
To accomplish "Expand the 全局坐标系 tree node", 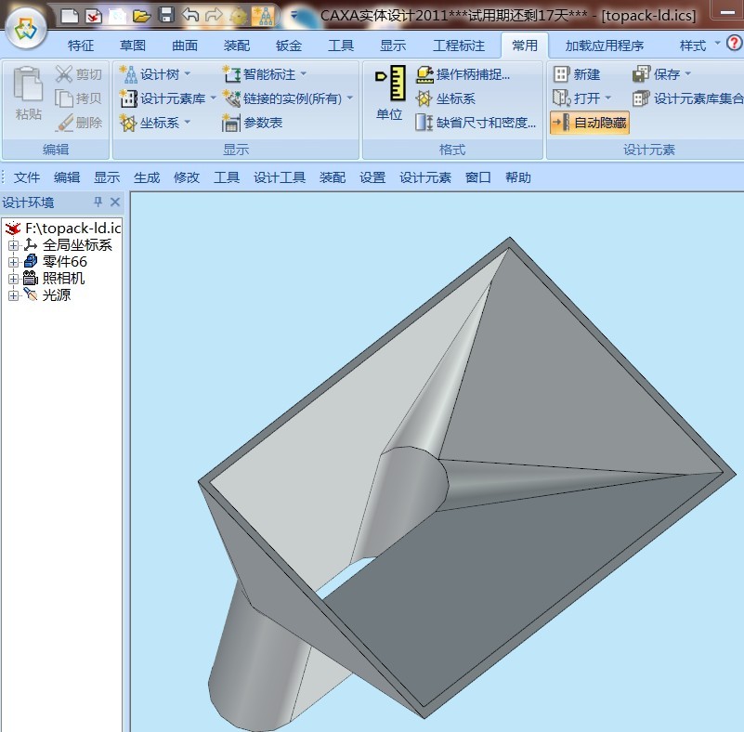I will coord(13,245).
